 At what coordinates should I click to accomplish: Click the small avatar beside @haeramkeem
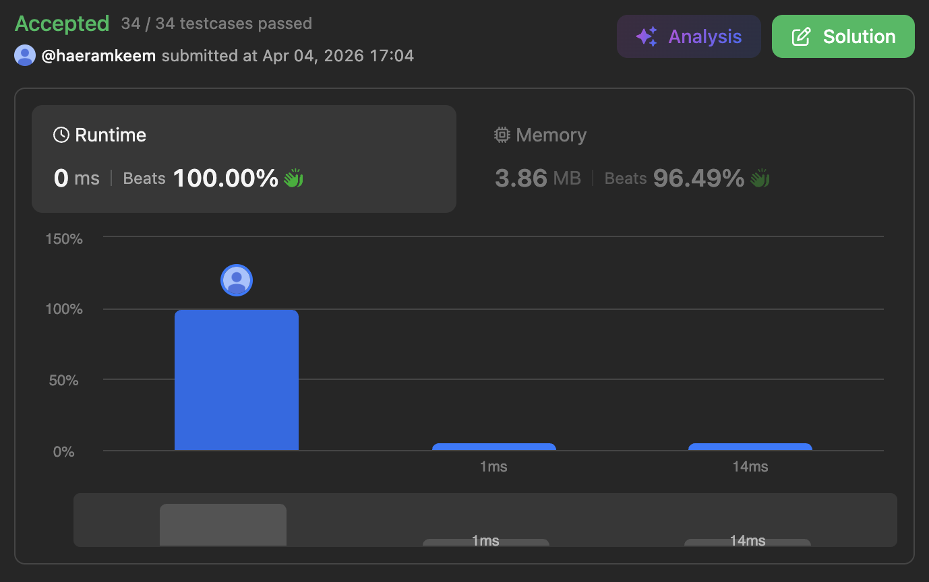pos(25,55)
